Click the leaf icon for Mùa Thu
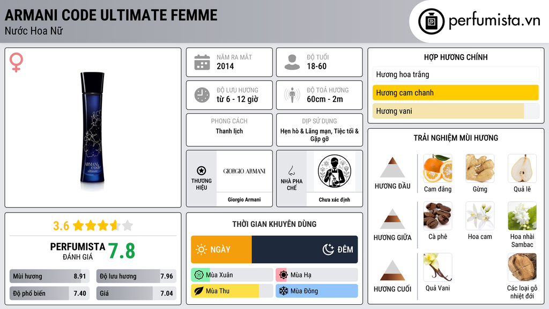This screenshot has height=309, width=549. 199,291
